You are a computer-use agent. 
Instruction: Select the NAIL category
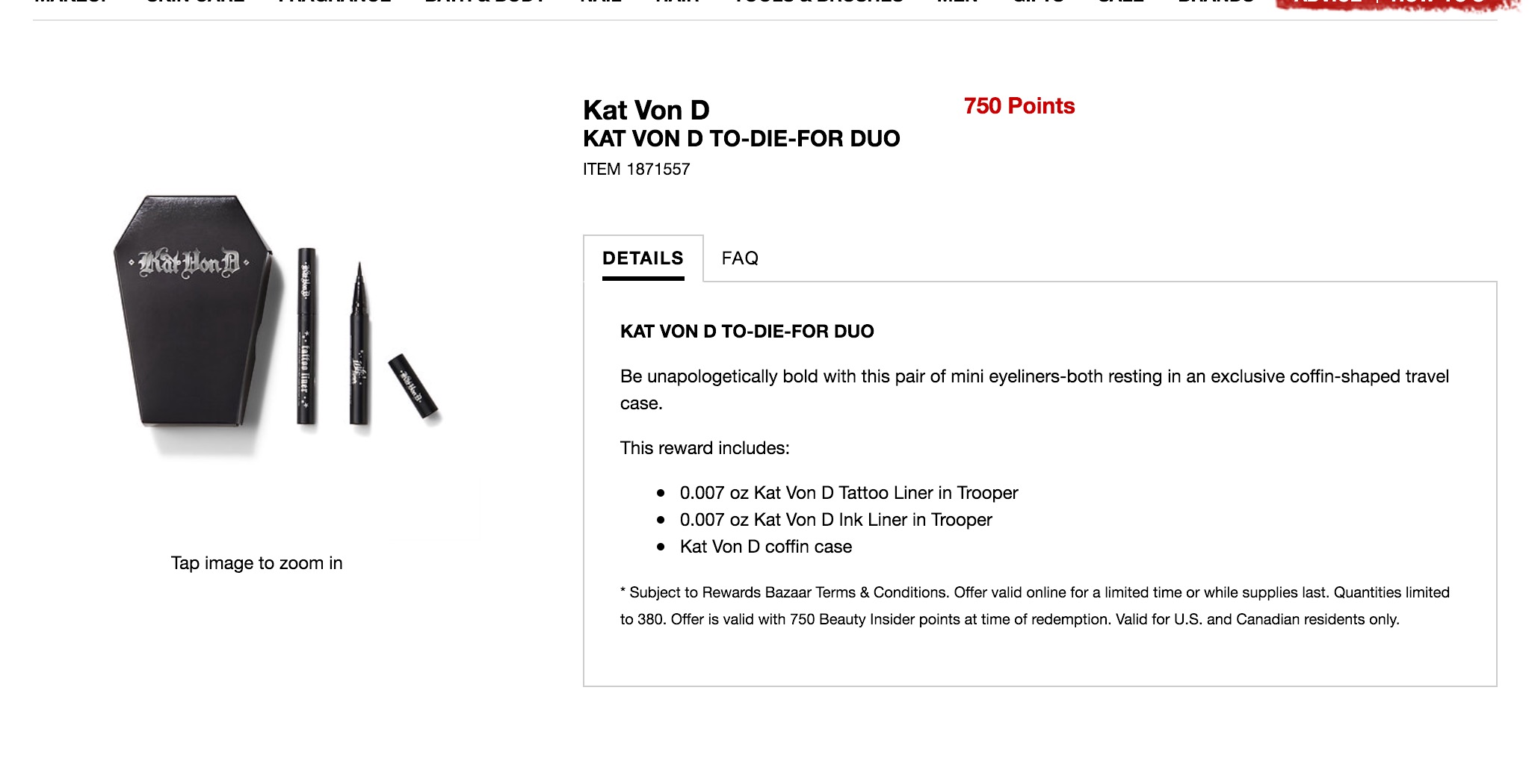click(599, 6)
